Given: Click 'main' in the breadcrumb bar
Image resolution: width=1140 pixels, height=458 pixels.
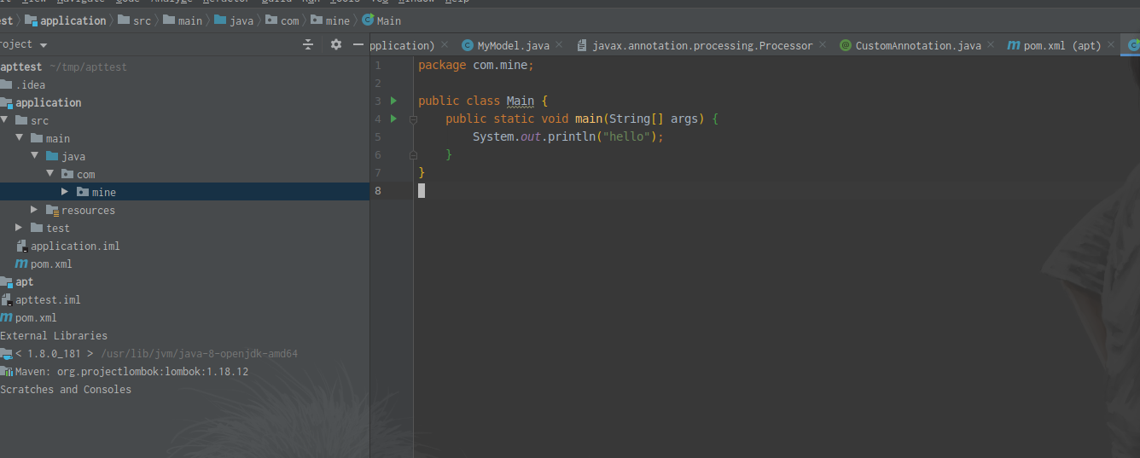Looking at the screenshot, I should (x=190, y=20).
